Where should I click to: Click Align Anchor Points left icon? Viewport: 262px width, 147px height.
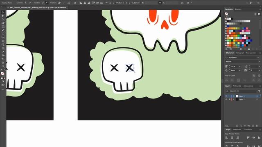[226, 138]
